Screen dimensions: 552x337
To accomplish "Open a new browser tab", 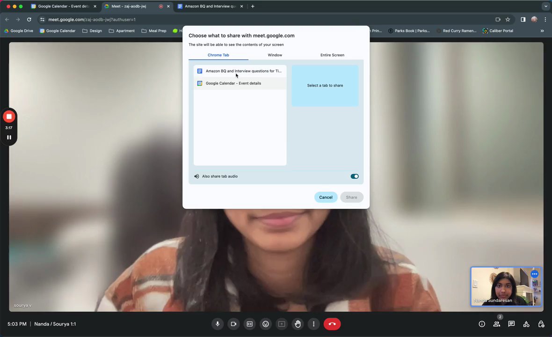I will click(253, 7).
